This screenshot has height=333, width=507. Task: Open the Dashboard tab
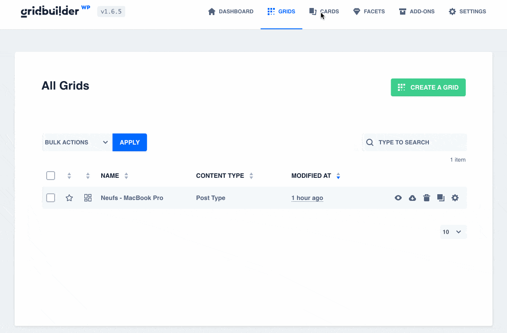pyautogui.click(x=230, y=12)
